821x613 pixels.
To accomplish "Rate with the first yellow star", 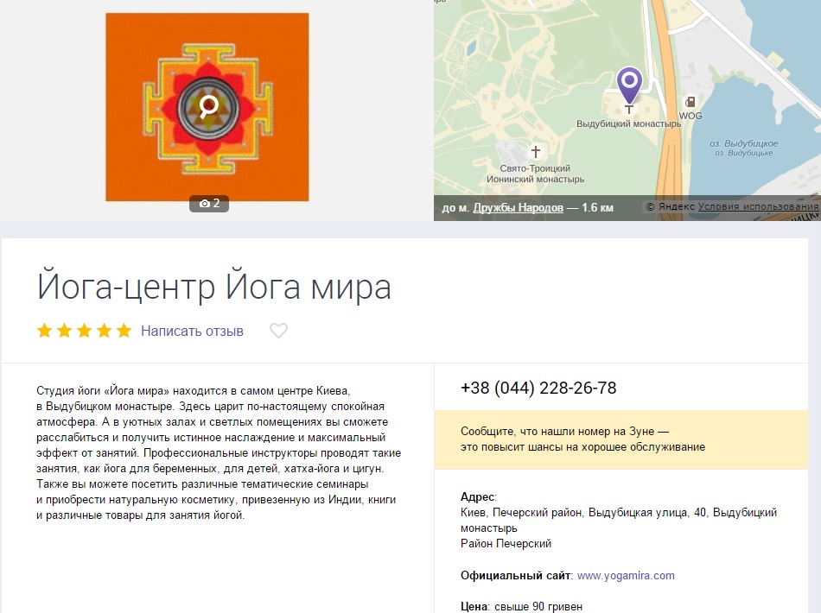I will click(44, 331).
